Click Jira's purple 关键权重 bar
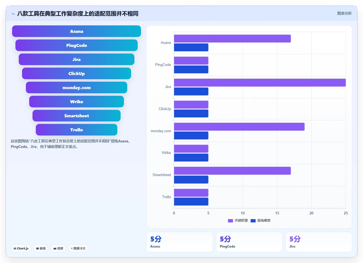Image resolution: width=363 pixels, height=263 pixels. click(260, 83)
